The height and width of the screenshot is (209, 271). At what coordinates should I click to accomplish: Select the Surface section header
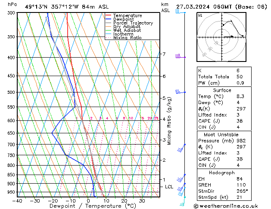[x=222, y=90]
